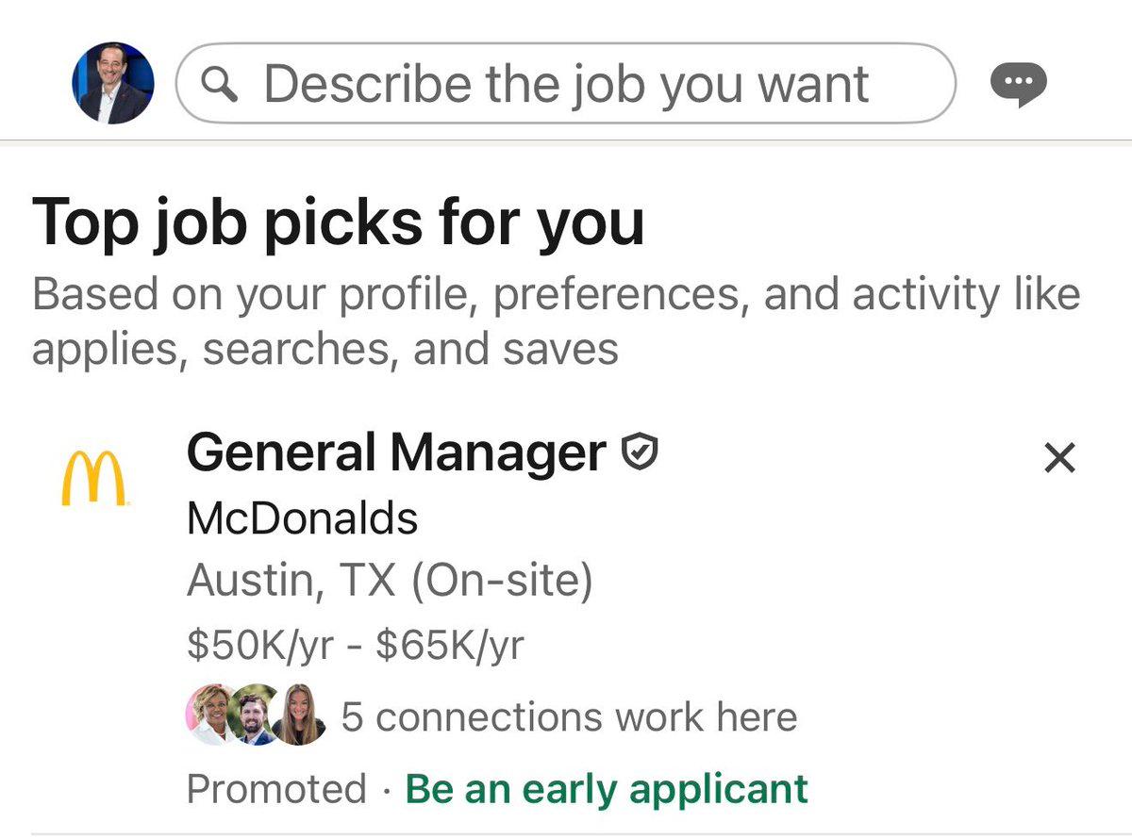Open your profile picture in the top corner
The image size is (1132, 838).
tap(112, 80)
